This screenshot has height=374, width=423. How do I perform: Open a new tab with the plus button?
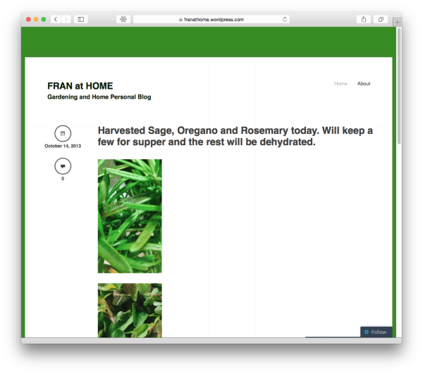click(x=397, y=22)
